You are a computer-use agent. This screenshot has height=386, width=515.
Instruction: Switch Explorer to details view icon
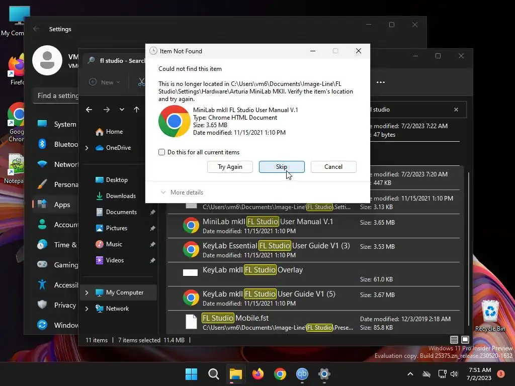pyautogui.click(x=454, y=340)
